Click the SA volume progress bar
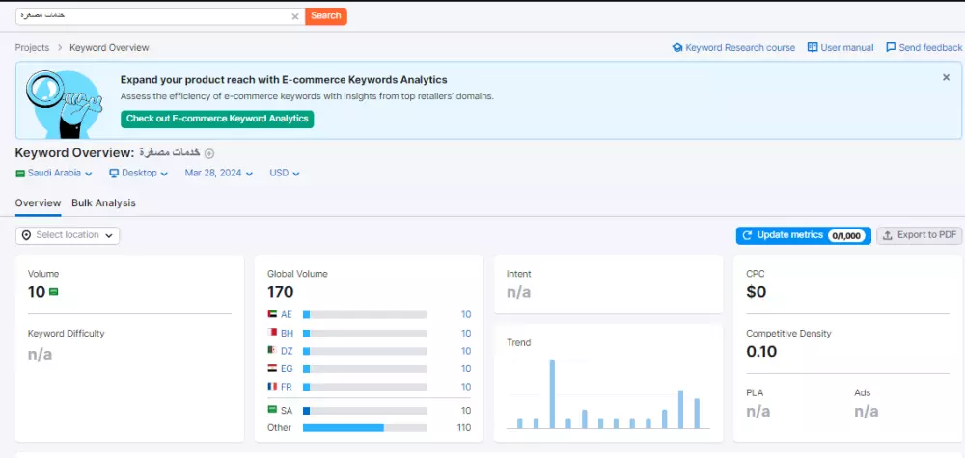 pyautogui.click(x=365, y=411)
